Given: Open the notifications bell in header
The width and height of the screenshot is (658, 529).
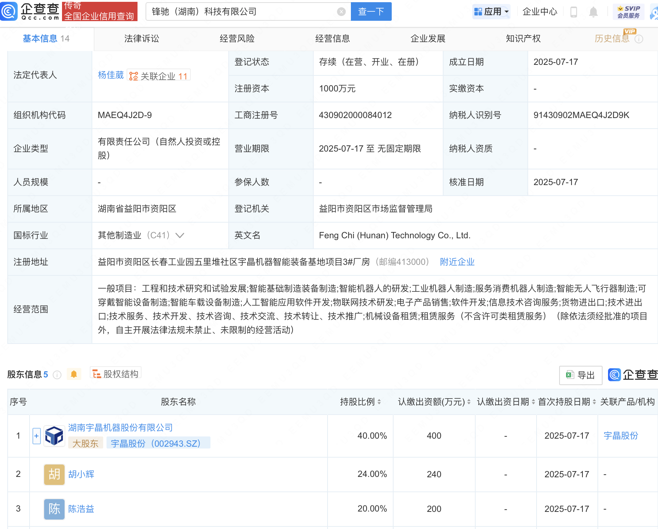Looking at the screenshot, I should pyautogui.click(x=593, y=12).
